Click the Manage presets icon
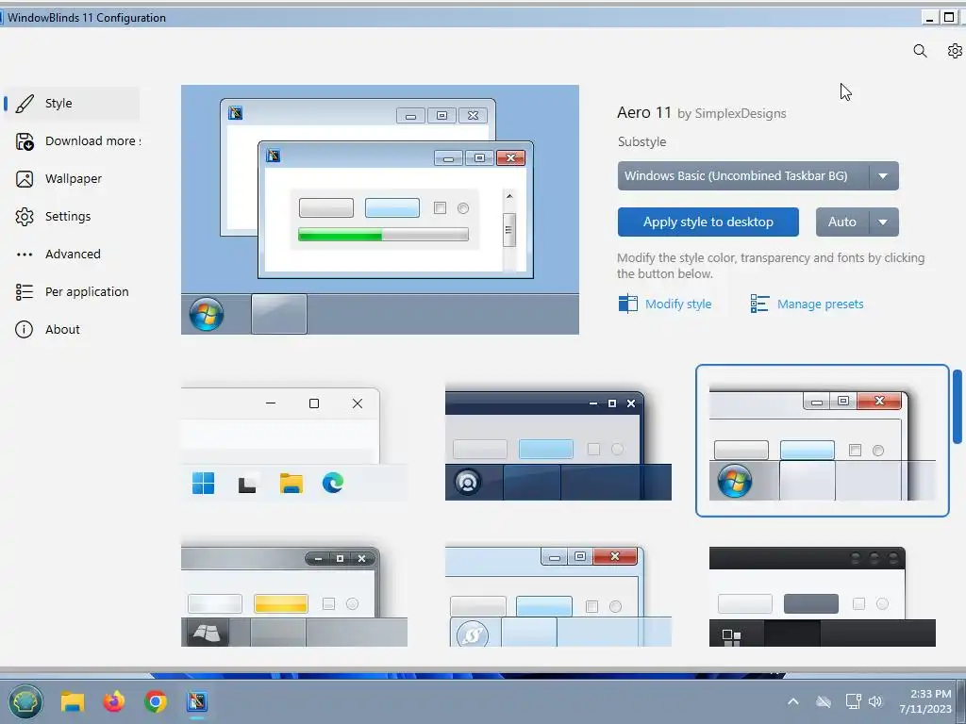The width and height of the screenshot is (966, 724). pos(759,304)
